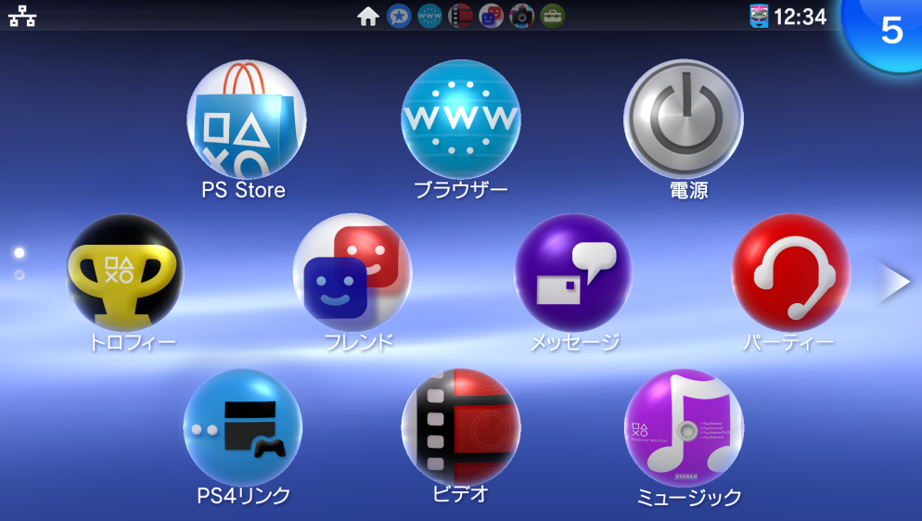The image size is (922, 521).
Task: Select the home icon in top bar
Action: coord(368,16)
